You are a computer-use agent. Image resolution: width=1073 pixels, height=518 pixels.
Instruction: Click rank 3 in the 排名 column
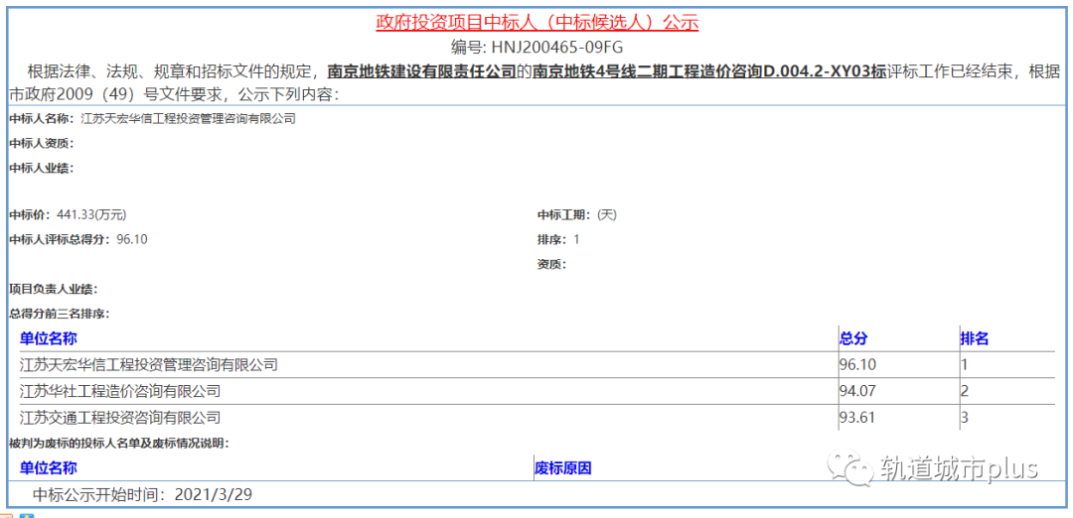964,417
